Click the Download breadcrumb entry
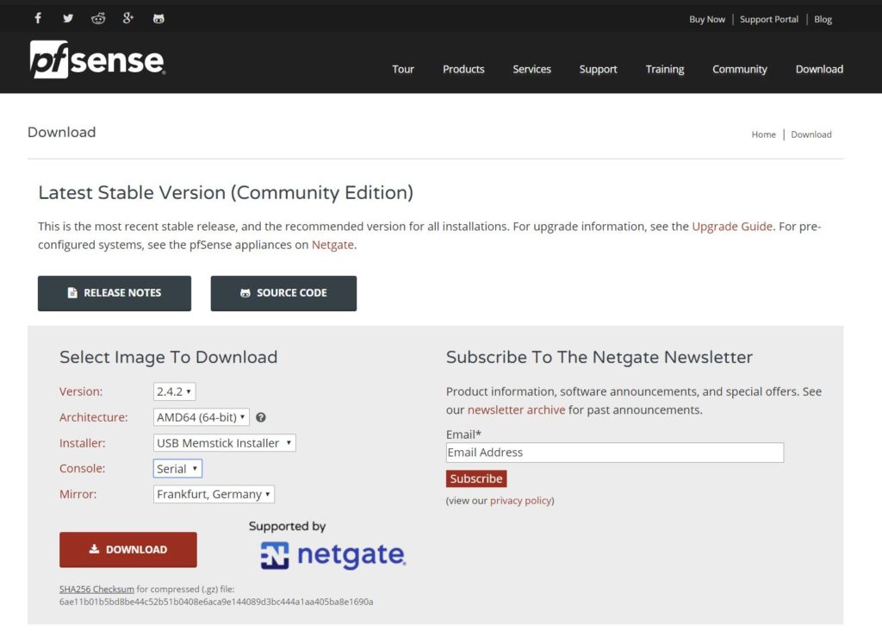 [x=811, y=134]
